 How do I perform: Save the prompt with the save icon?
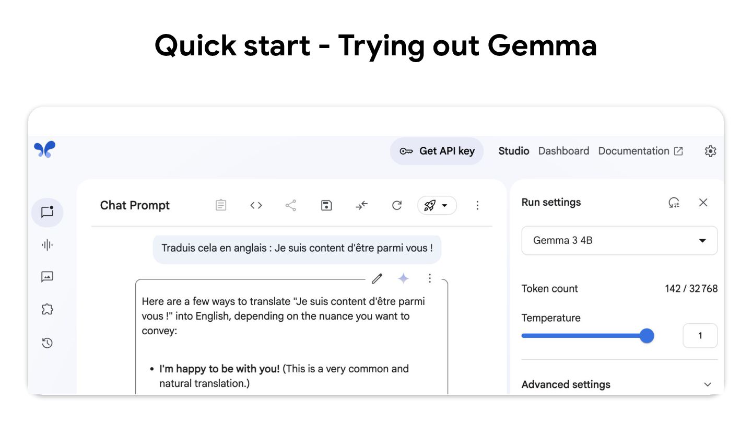(x=326, y=206)
